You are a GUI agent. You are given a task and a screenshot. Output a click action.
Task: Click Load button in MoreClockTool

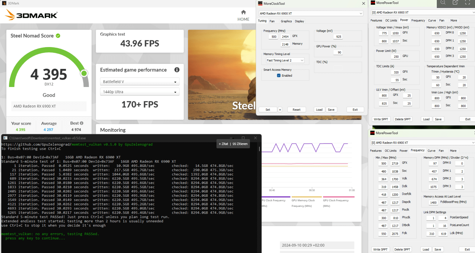(x=319, y=110)
